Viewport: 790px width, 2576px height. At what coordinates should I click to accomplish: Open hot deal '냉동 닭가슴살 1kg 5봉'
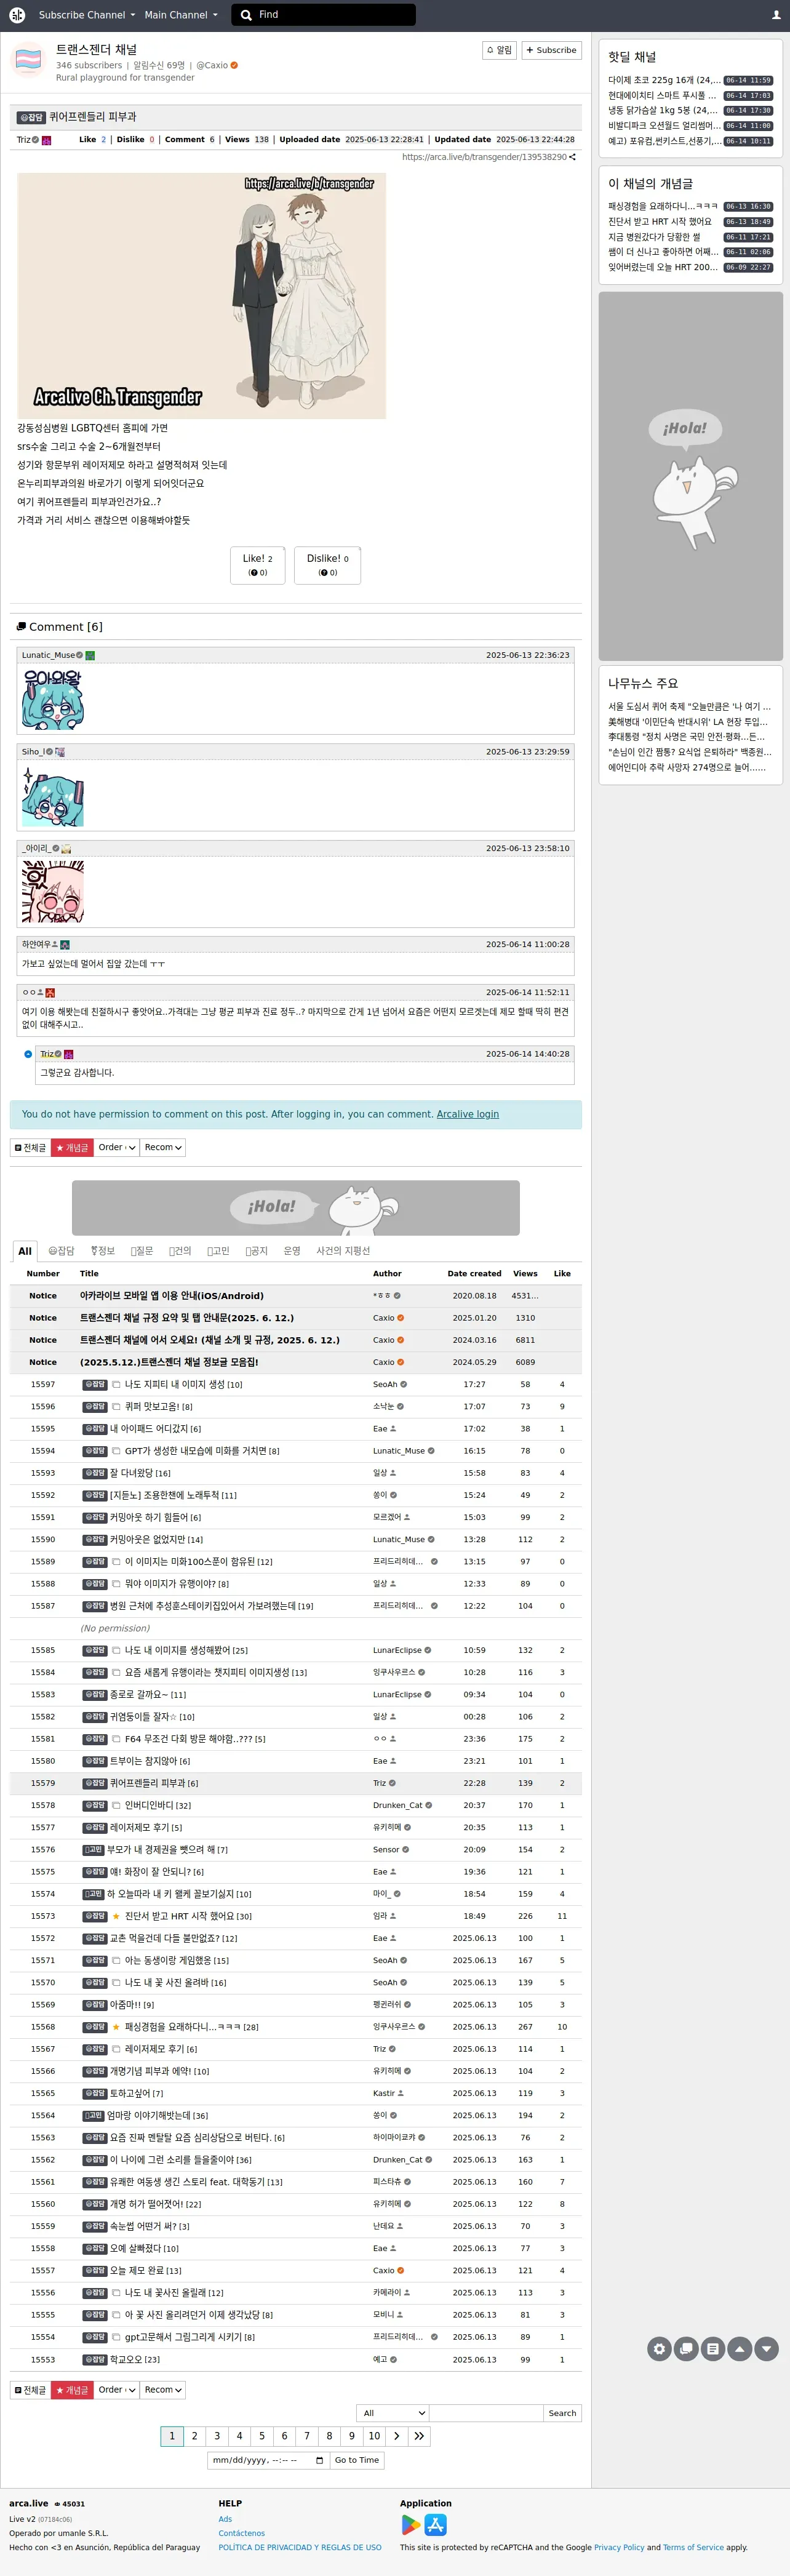664,111
